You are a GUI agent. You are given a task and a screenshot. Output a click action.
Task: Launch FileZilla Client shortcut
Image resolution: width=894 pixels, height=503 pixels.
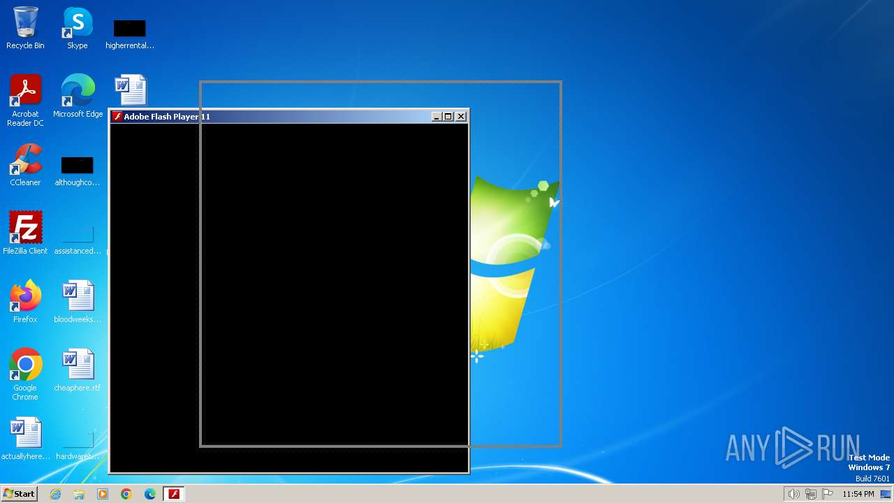click(25, 233)
